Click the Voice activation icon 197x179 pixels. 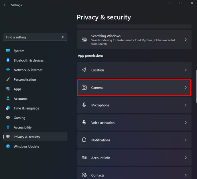pyautogui.click(x=84, y=122)
